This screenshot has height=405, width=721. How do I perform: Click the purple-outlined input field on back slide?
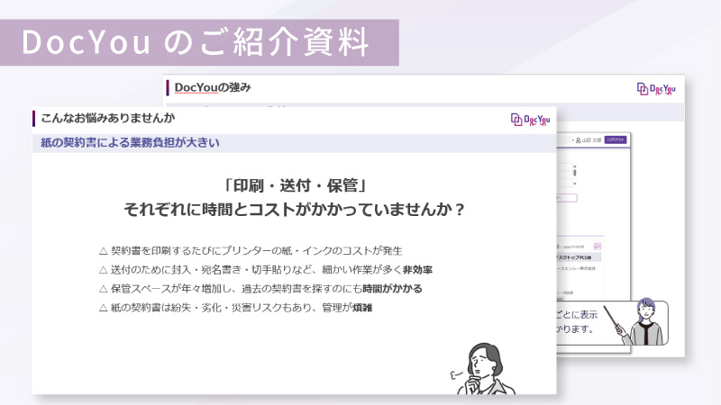(x=567, y=198)
